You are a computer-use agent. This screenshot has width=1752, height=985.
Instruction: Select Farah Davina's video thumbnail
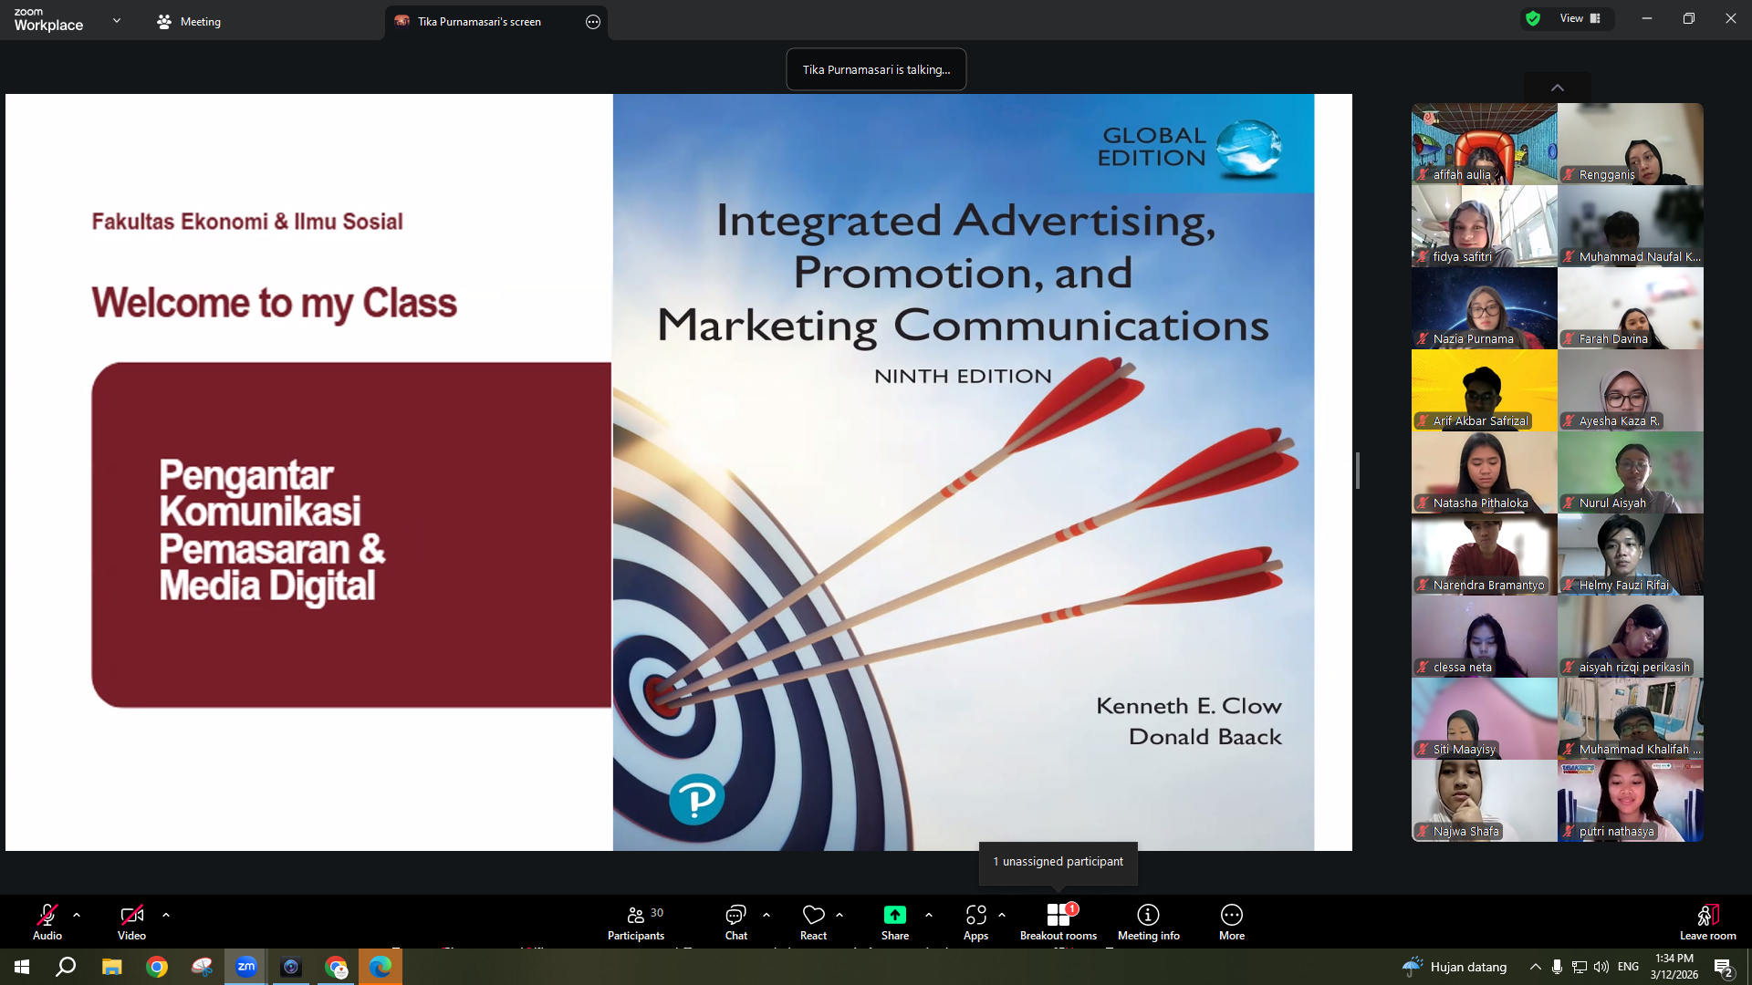point(1631,308)
